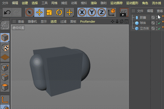Open the 网格 menu
Viewport: 164px width, 109px height.
coord(54,3)
